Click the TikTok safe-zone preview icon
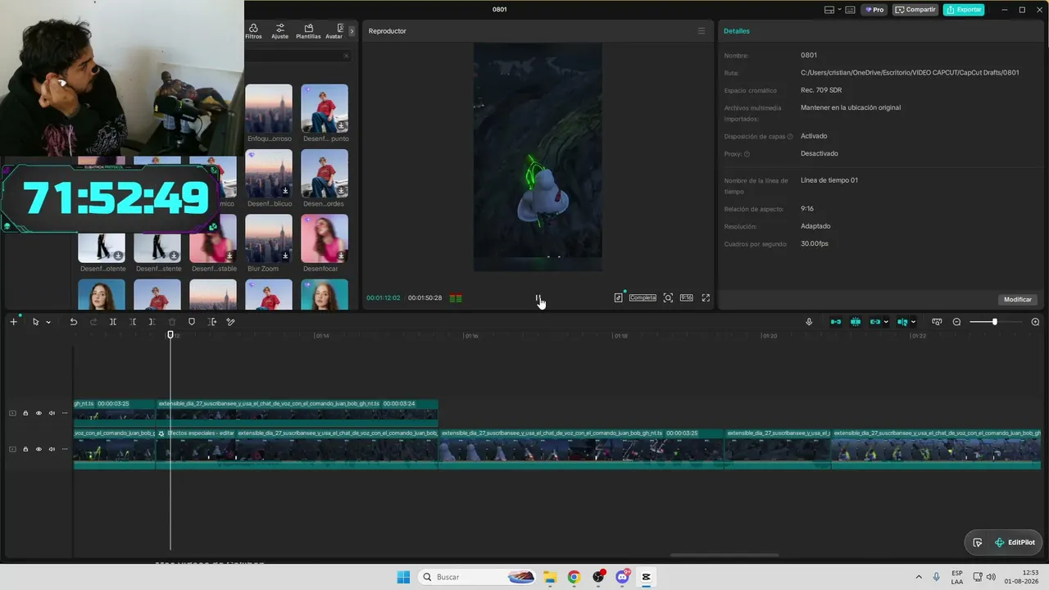Image resolution: width=1049 pixels, height=590 pixels. (x=619, y=297)
